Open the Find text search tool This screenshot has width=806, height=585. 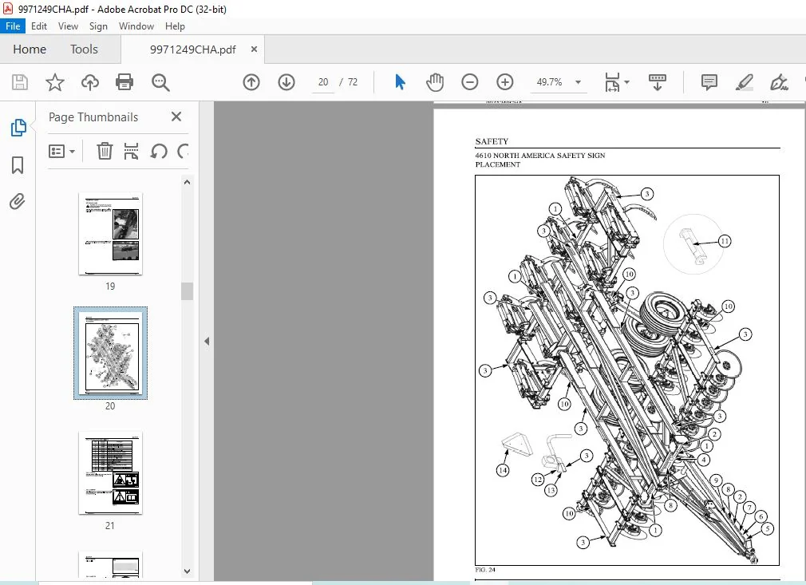(160, 82)
